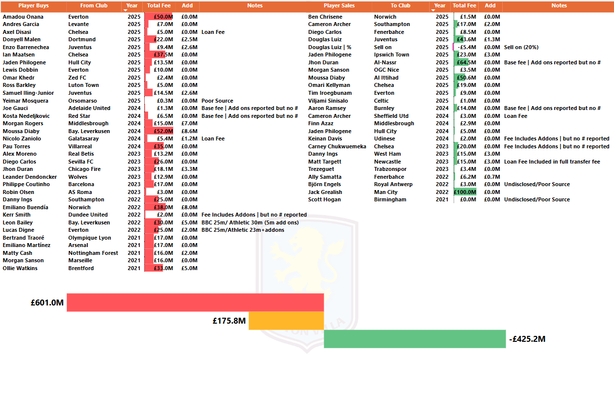Select Axel Disasi in Player Buys
The image size is (614, 413).
pos(17,32)
